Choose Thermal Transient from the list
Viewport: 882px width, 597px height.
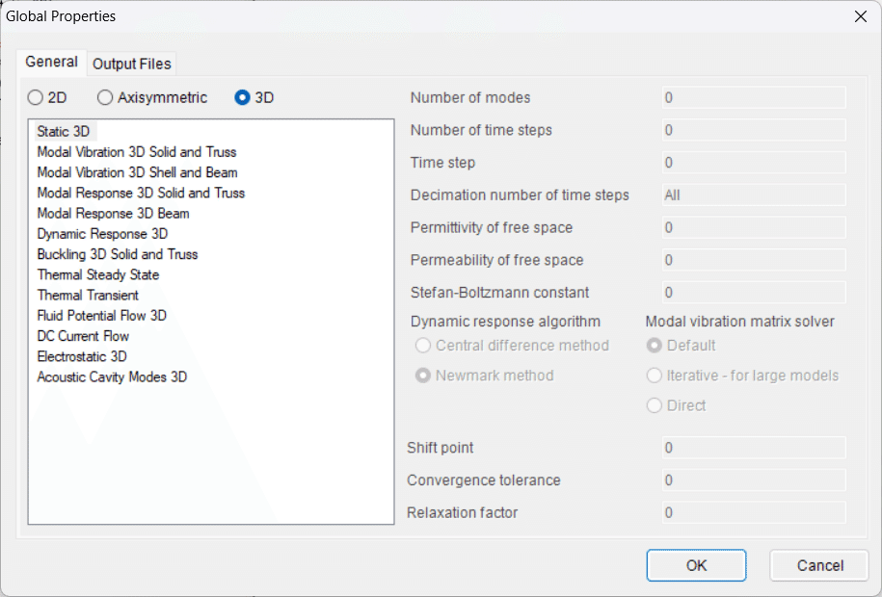(x=88, y=295)
